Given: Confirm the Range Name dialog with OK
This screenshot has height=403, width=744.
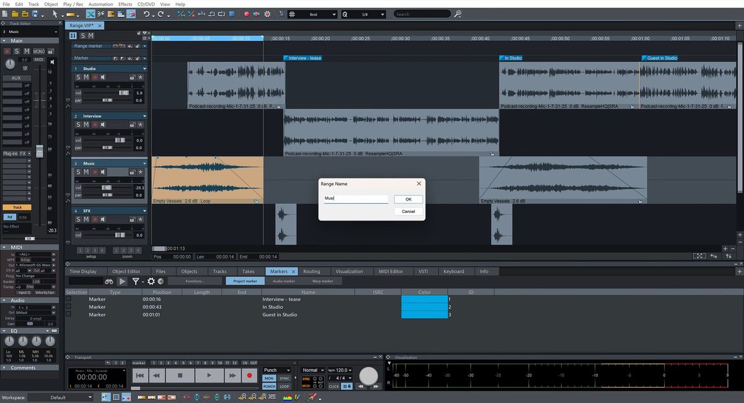Looking at the screenshot, I should click(408, 199).
